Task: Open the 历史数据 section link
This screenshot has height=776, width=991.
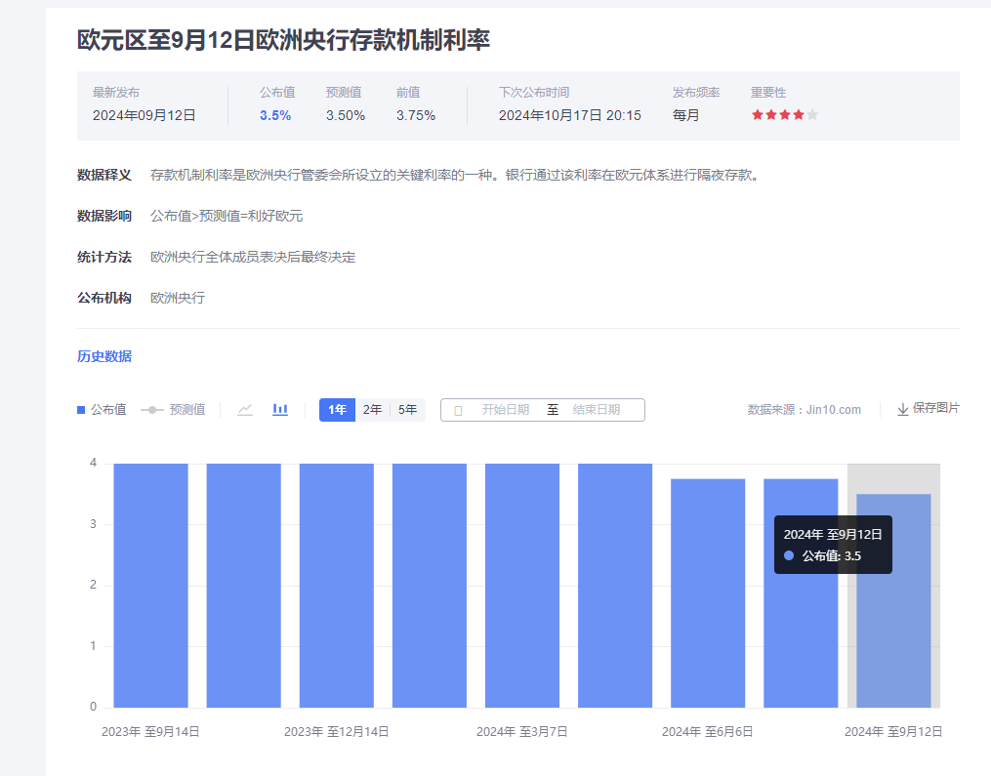Action: pyautogui.click(x=104, y=356)
